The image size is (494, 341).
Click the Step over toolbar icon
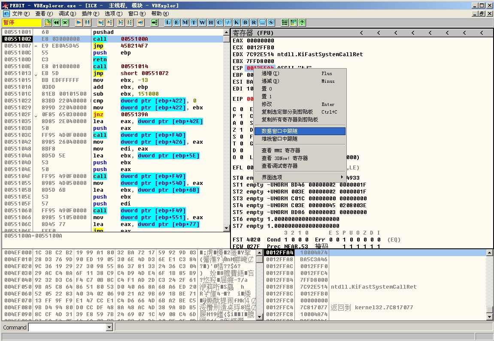click(109, 22)
